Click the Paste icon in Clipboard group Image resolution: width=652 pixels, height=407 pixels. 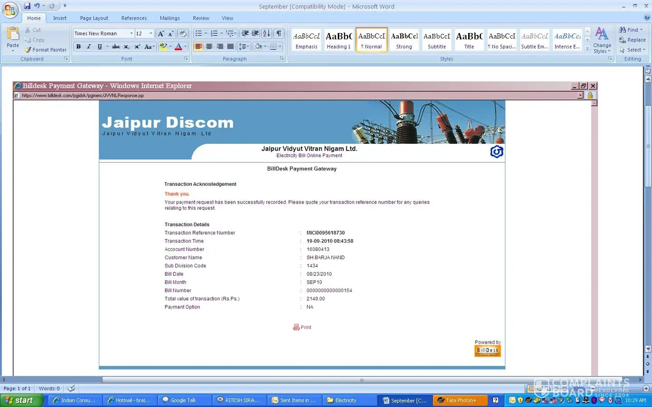tap(13, 37)
